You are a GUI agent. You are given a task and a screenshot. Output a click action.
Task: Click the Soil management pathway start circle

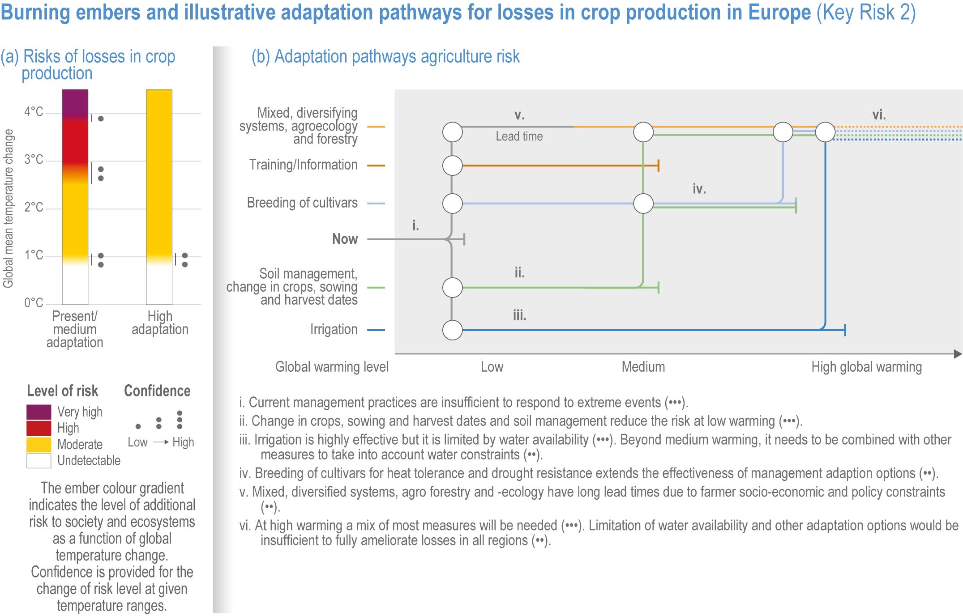[452, 288]
